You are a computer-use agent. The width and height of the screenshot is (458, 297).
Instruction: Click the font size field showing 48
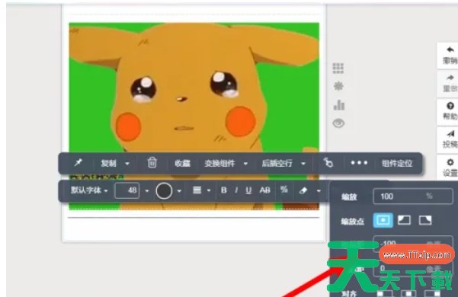(x=127, y=190)
